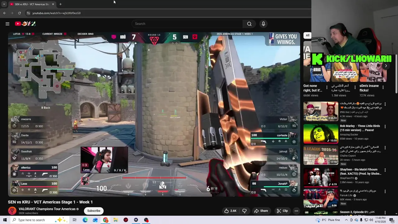Open the volume control in tray
Image resolution: width=398 pixels, height=224 pixels.
[371, 220]
